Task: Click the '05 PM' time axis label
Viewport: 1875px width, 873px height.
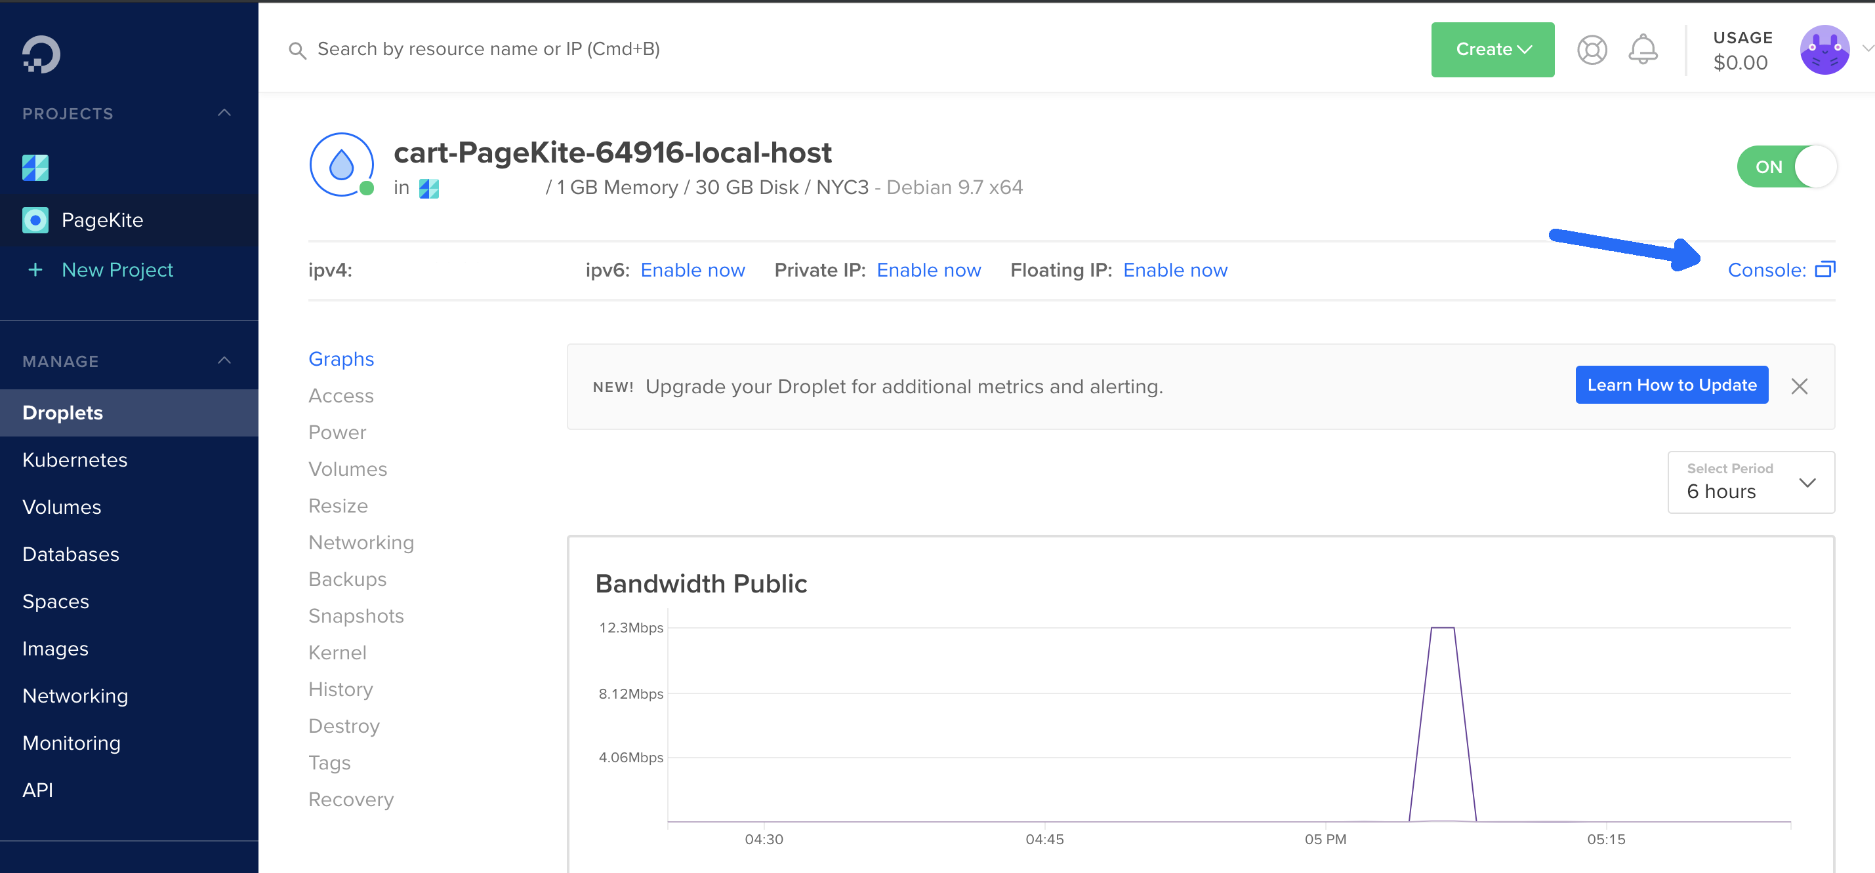Action: click(1325, 840)
